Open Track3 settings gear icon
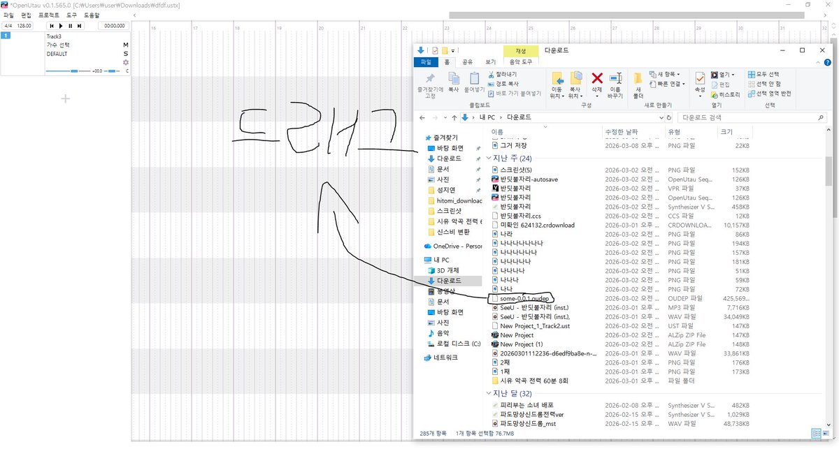 click(126, 62)
